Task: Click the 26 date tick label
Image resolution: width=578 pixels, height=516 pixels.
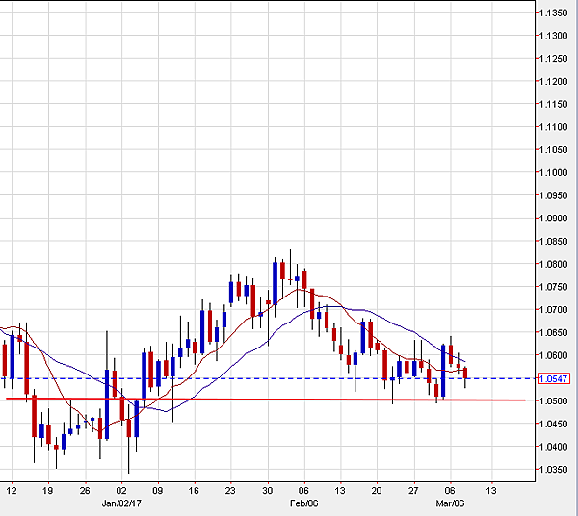Action: pos(85,491)
